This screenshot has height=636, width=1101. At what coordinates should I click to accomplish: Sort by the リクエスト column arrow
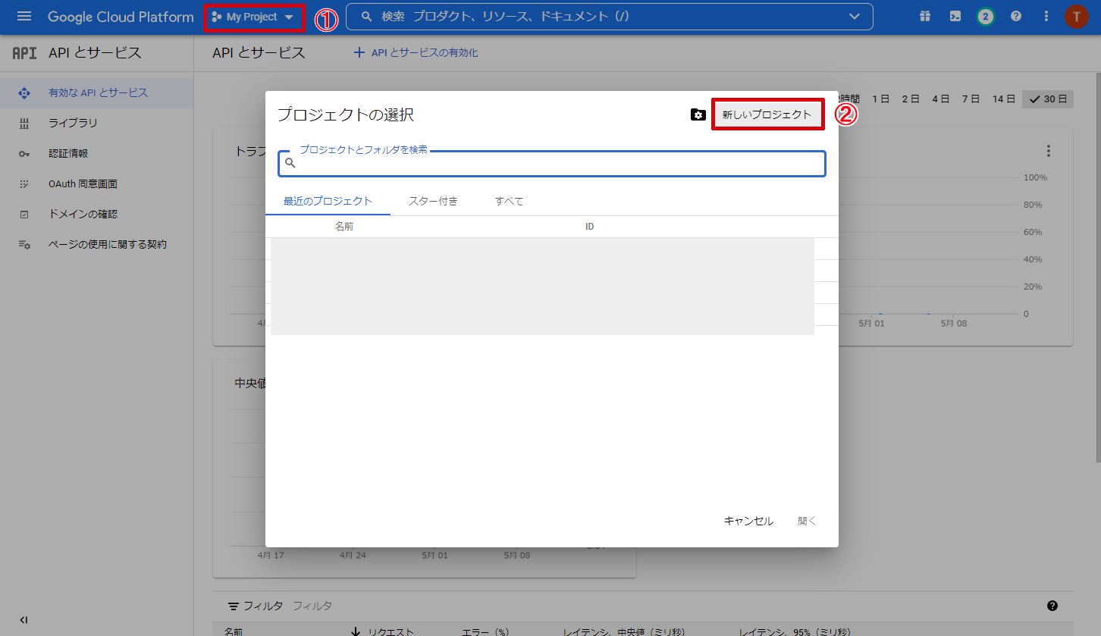[355, 631]
